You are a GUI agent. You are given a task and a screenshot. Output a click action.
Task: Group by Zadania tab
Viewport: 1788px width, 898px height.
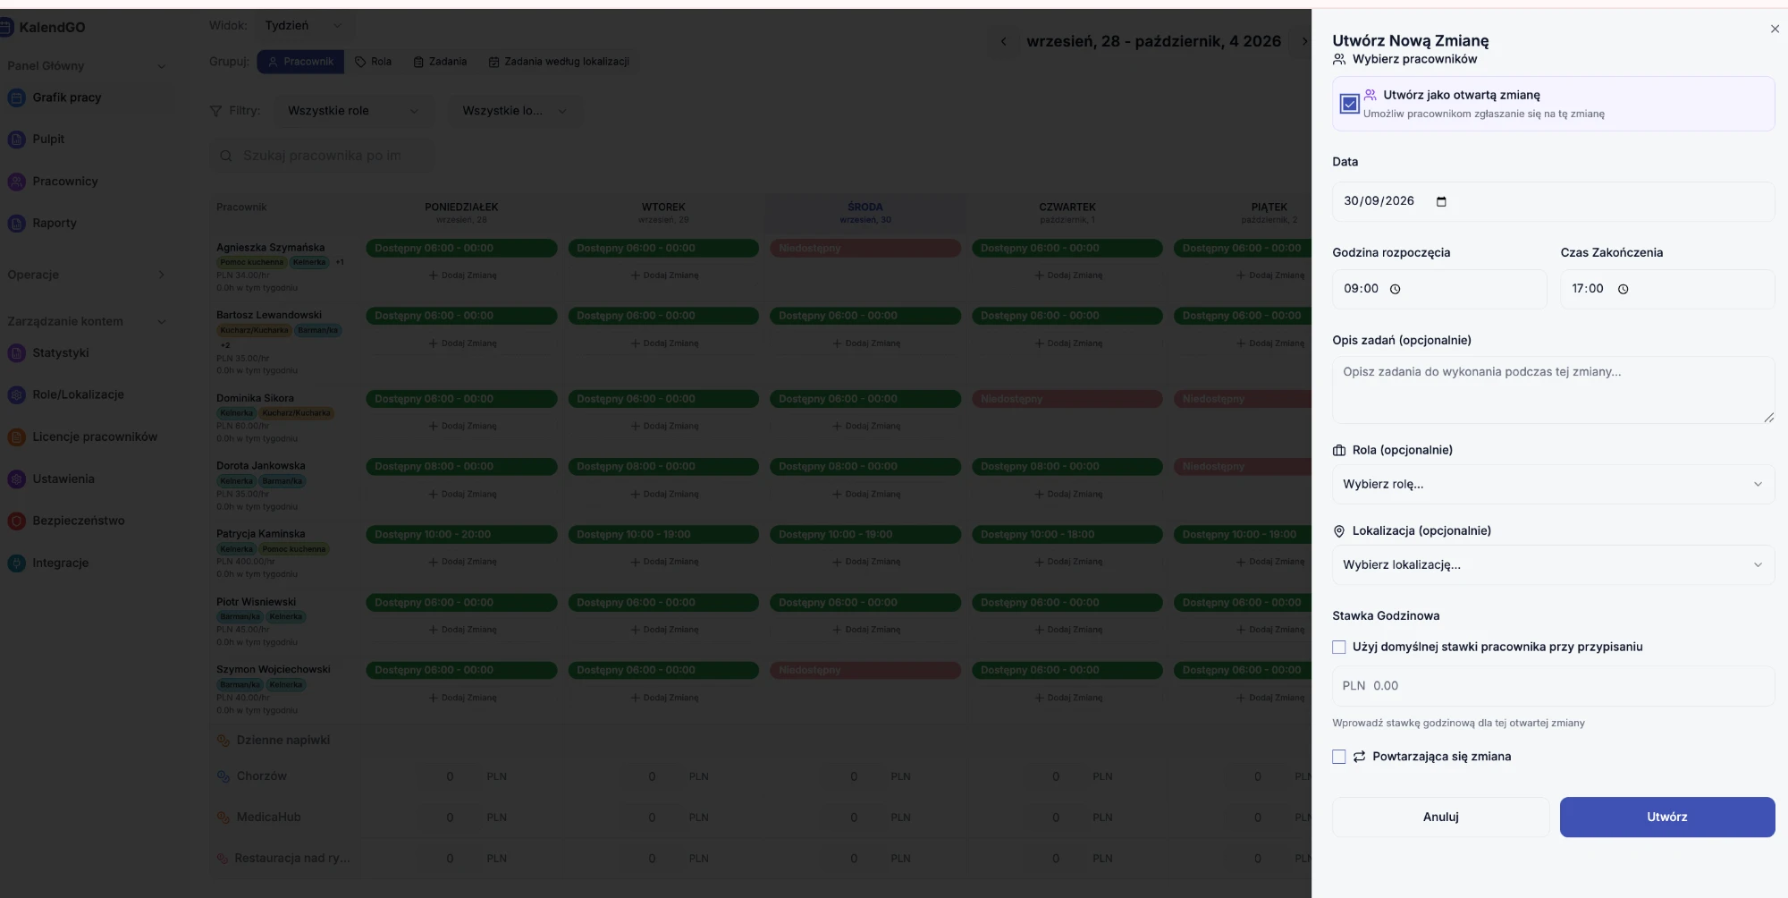point(440,62)
